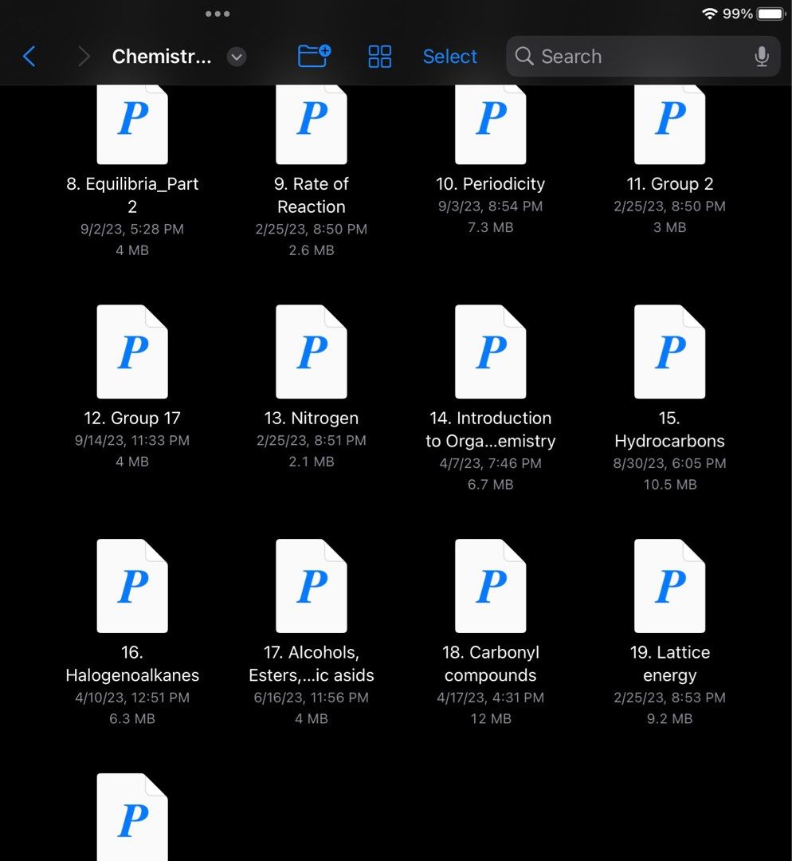
Task: Open 17. Alcohols, Esters file
Action: [312, 586]
